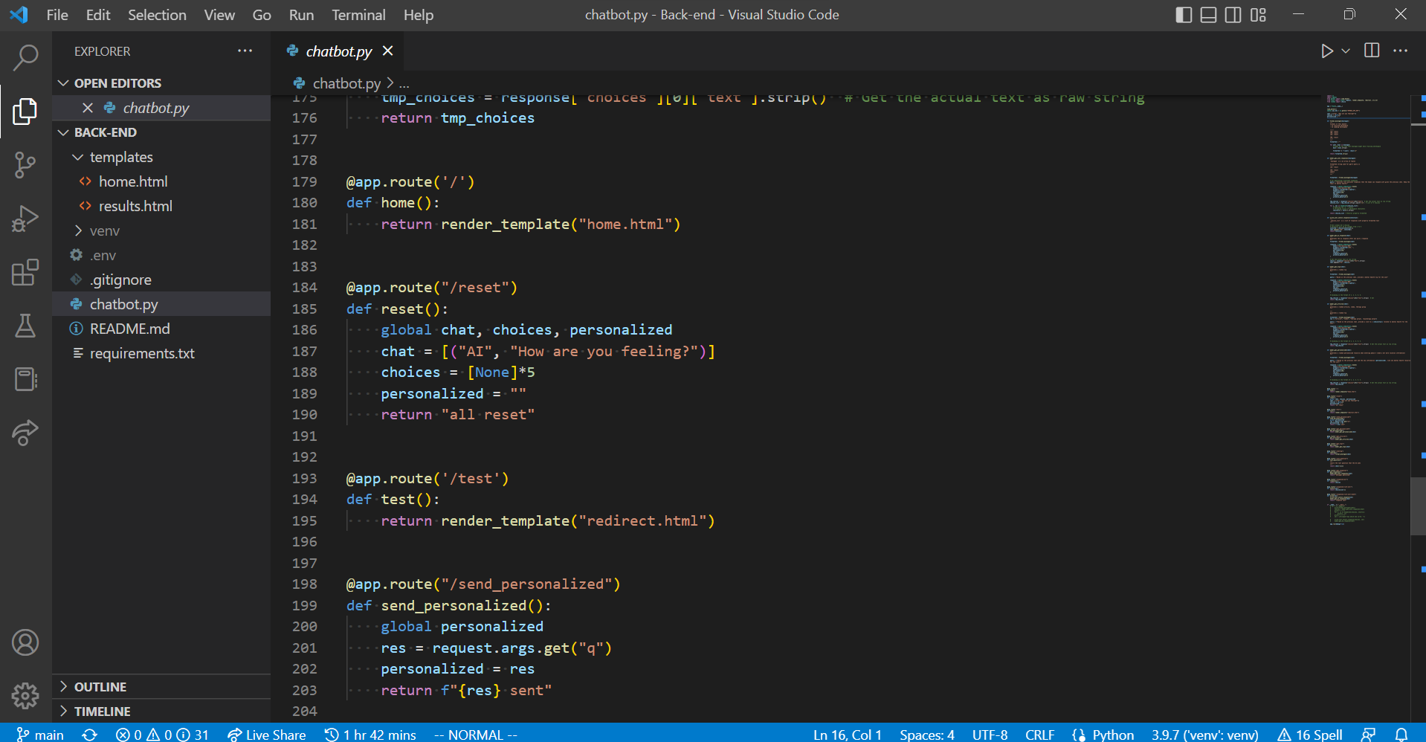Click chatbot.py in the breadcrumb bar
This screenshot has width=1426, height=742.
coord(346,83)
